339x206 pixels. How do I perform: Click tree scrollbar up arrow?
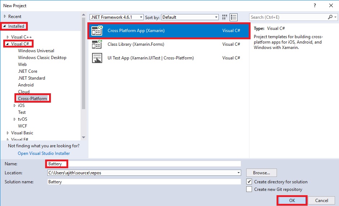point(83,15)
